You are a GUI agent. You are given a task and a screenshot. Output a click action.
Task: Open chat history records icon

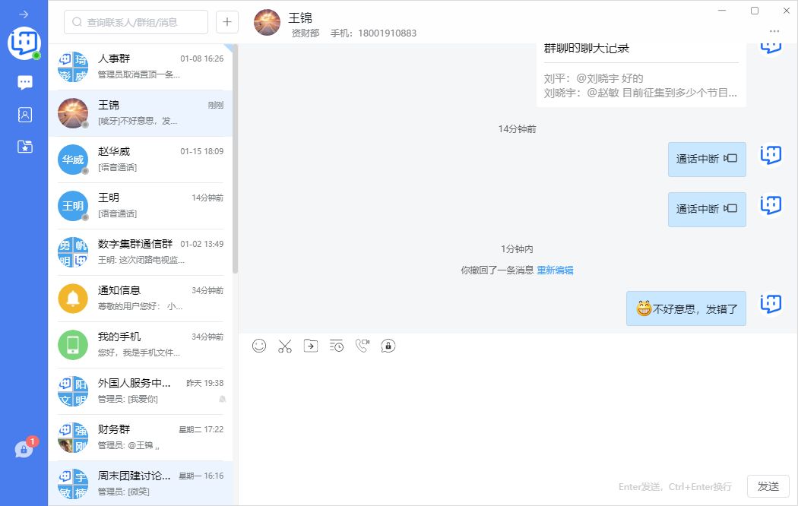(x=337, y=346)
